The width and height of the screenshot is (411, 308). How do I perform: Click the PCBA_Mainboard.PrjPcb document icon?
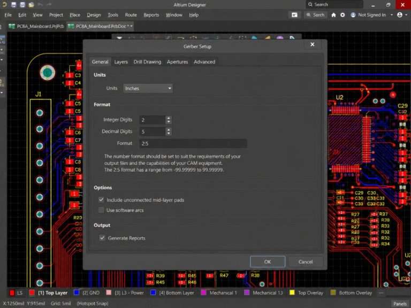coord(12,26)
